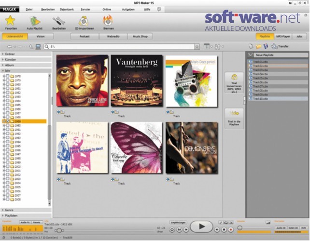The height and width of the screenshot is (241, 310).
Task: Go back with the left arrow icon
Action: 9,47
